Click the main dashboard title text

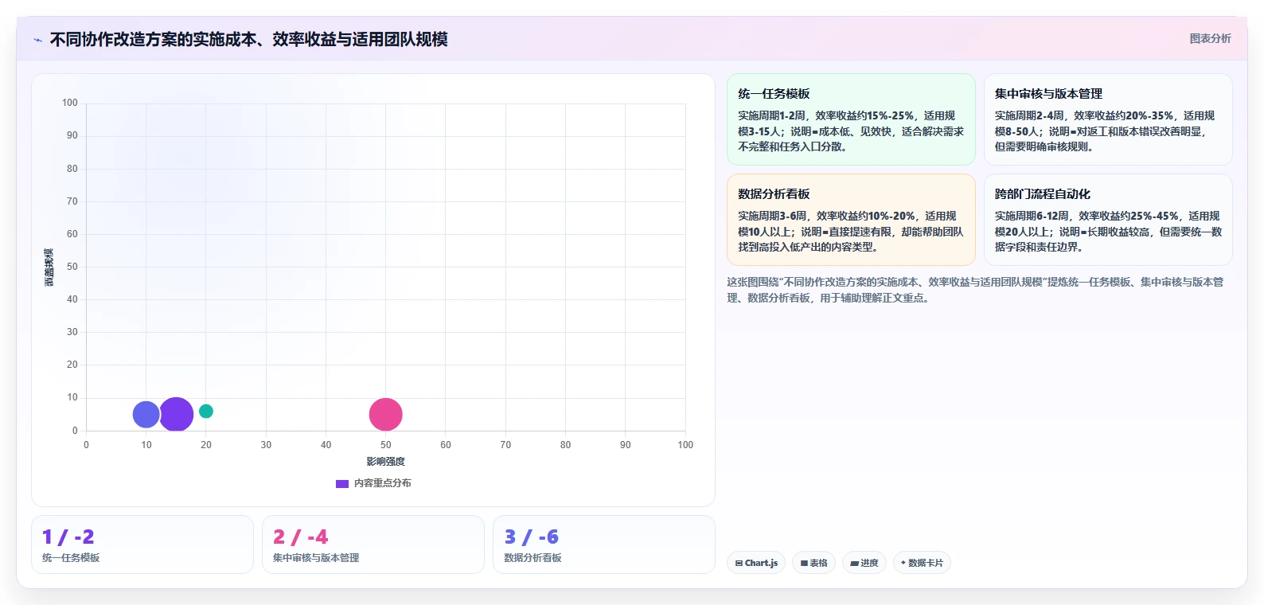click(248, 39)
